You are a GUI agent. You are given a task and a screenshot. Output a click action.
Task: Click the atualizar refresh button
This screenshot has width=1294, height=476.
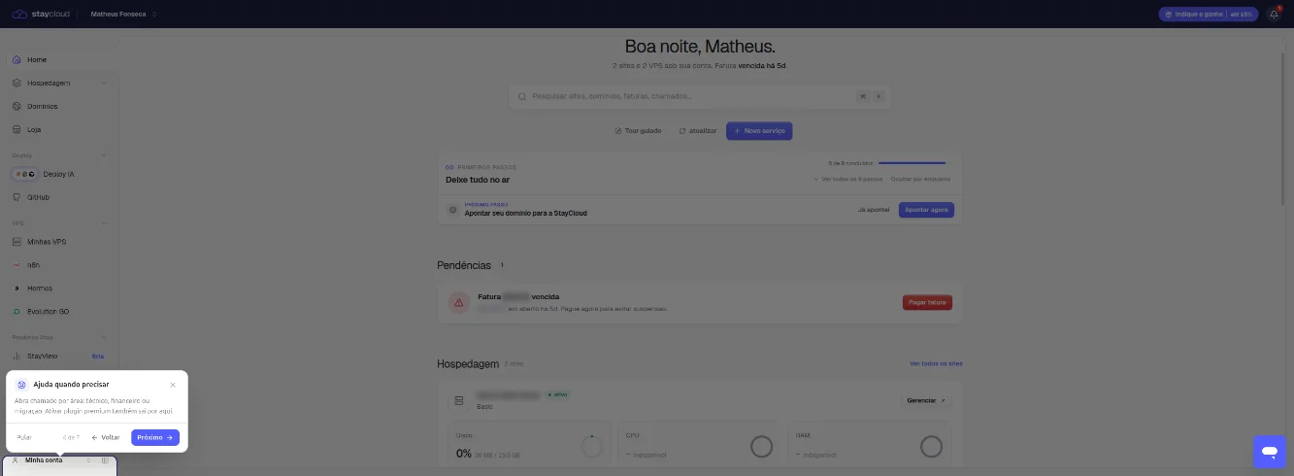point(698,130)
